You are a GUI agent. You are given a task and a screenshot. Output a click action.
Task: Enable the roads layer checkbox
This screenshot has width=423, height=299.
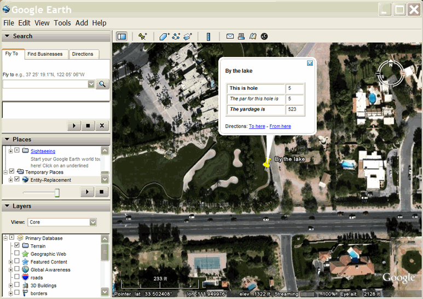click(17, 278)
